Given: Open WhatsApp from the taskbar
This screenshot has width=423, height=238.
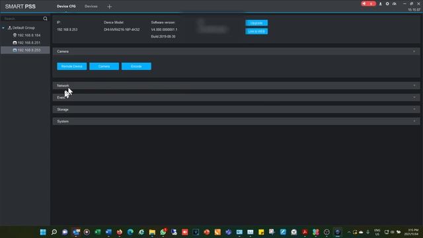Looking at the screenshot, I should click(163, 232).
